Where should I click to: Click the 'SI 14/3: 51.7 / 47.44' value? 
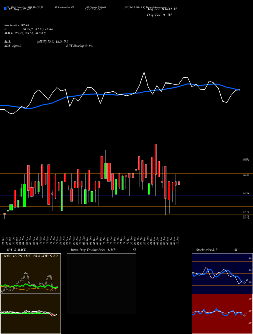(38, 29)
